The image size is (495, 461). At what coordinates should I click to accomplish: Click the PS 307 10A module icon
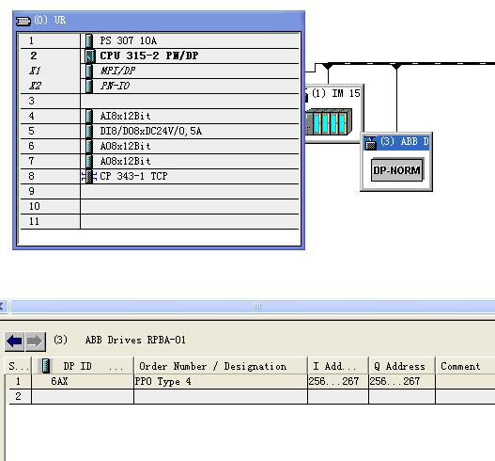click(x=89, y=40)
